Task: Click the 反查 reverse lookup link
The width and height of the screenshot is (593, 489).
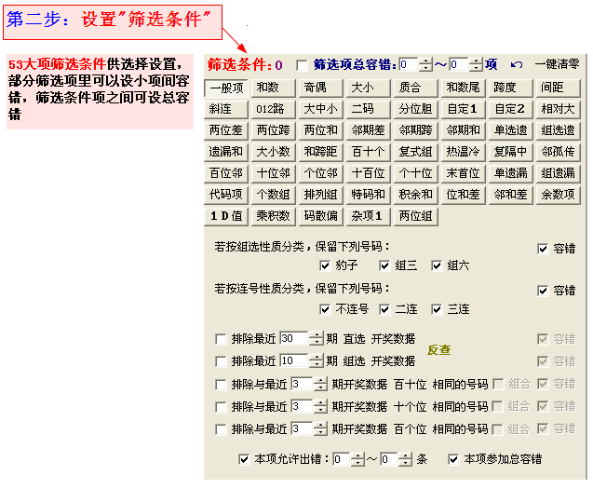Action: (x=438, y=350)
